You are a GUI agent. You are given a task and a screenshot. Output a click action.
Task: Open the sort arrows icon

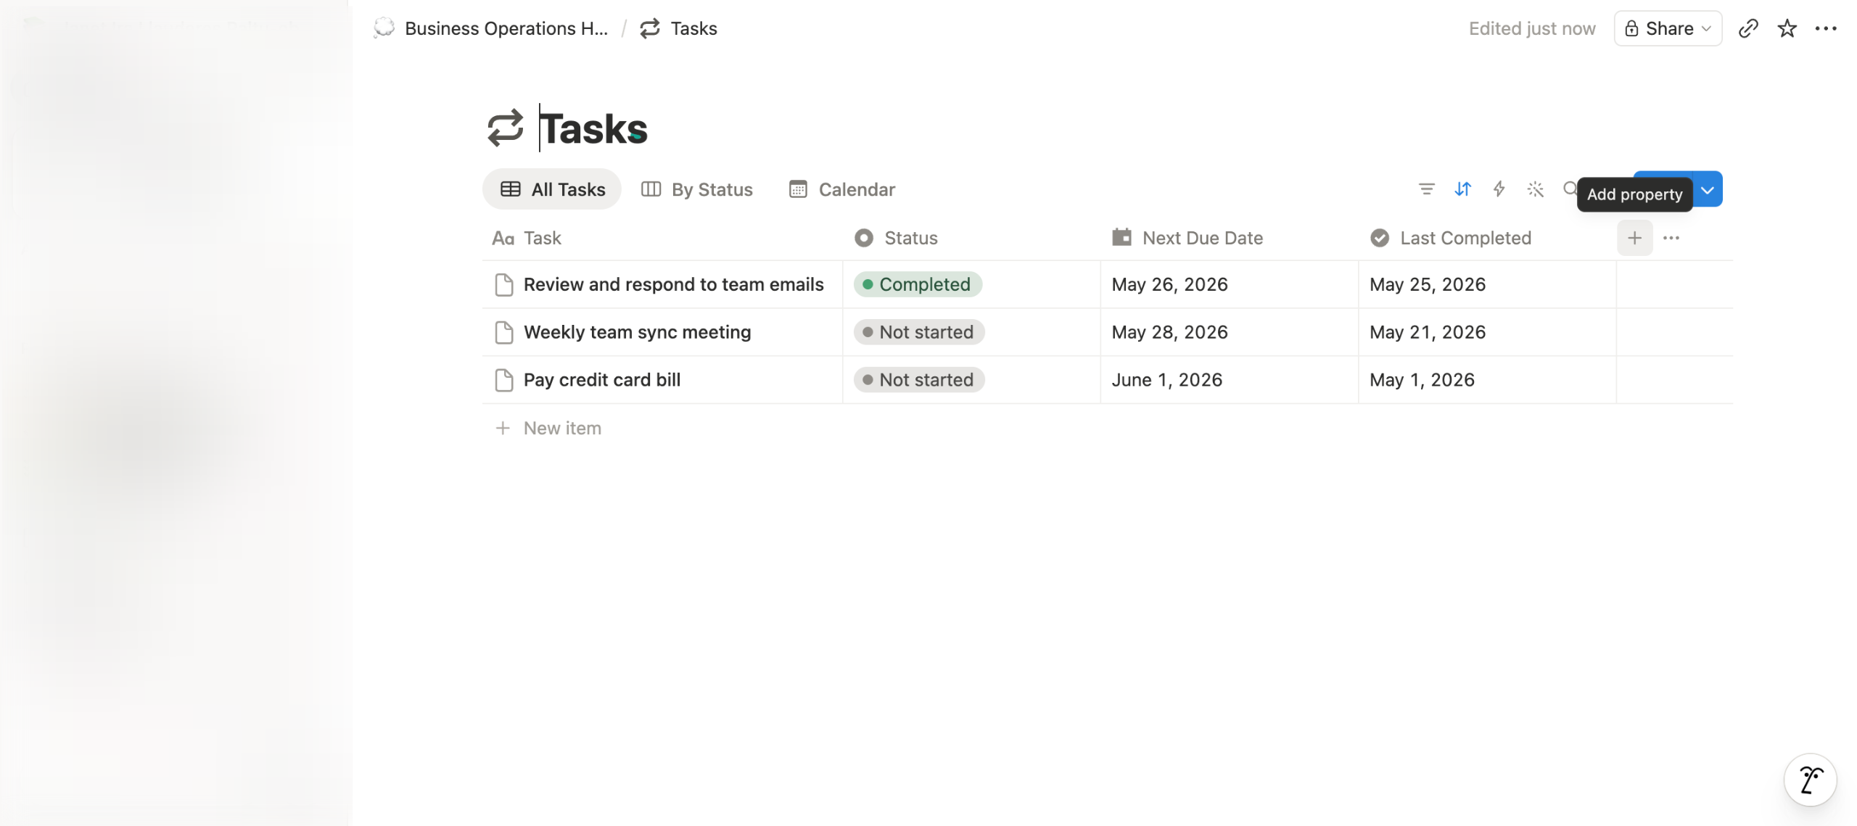[1462, 189]
